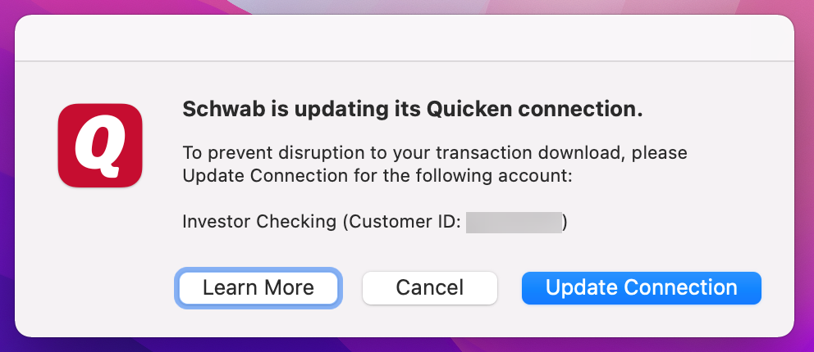Open the Learn More help button
Image resolution: width=814 pixels, height=352 pixels.
pos(258,288)
